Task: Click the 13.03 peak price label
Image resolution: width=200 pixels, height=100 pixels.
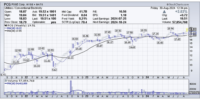Action: [x=41, y=48]
